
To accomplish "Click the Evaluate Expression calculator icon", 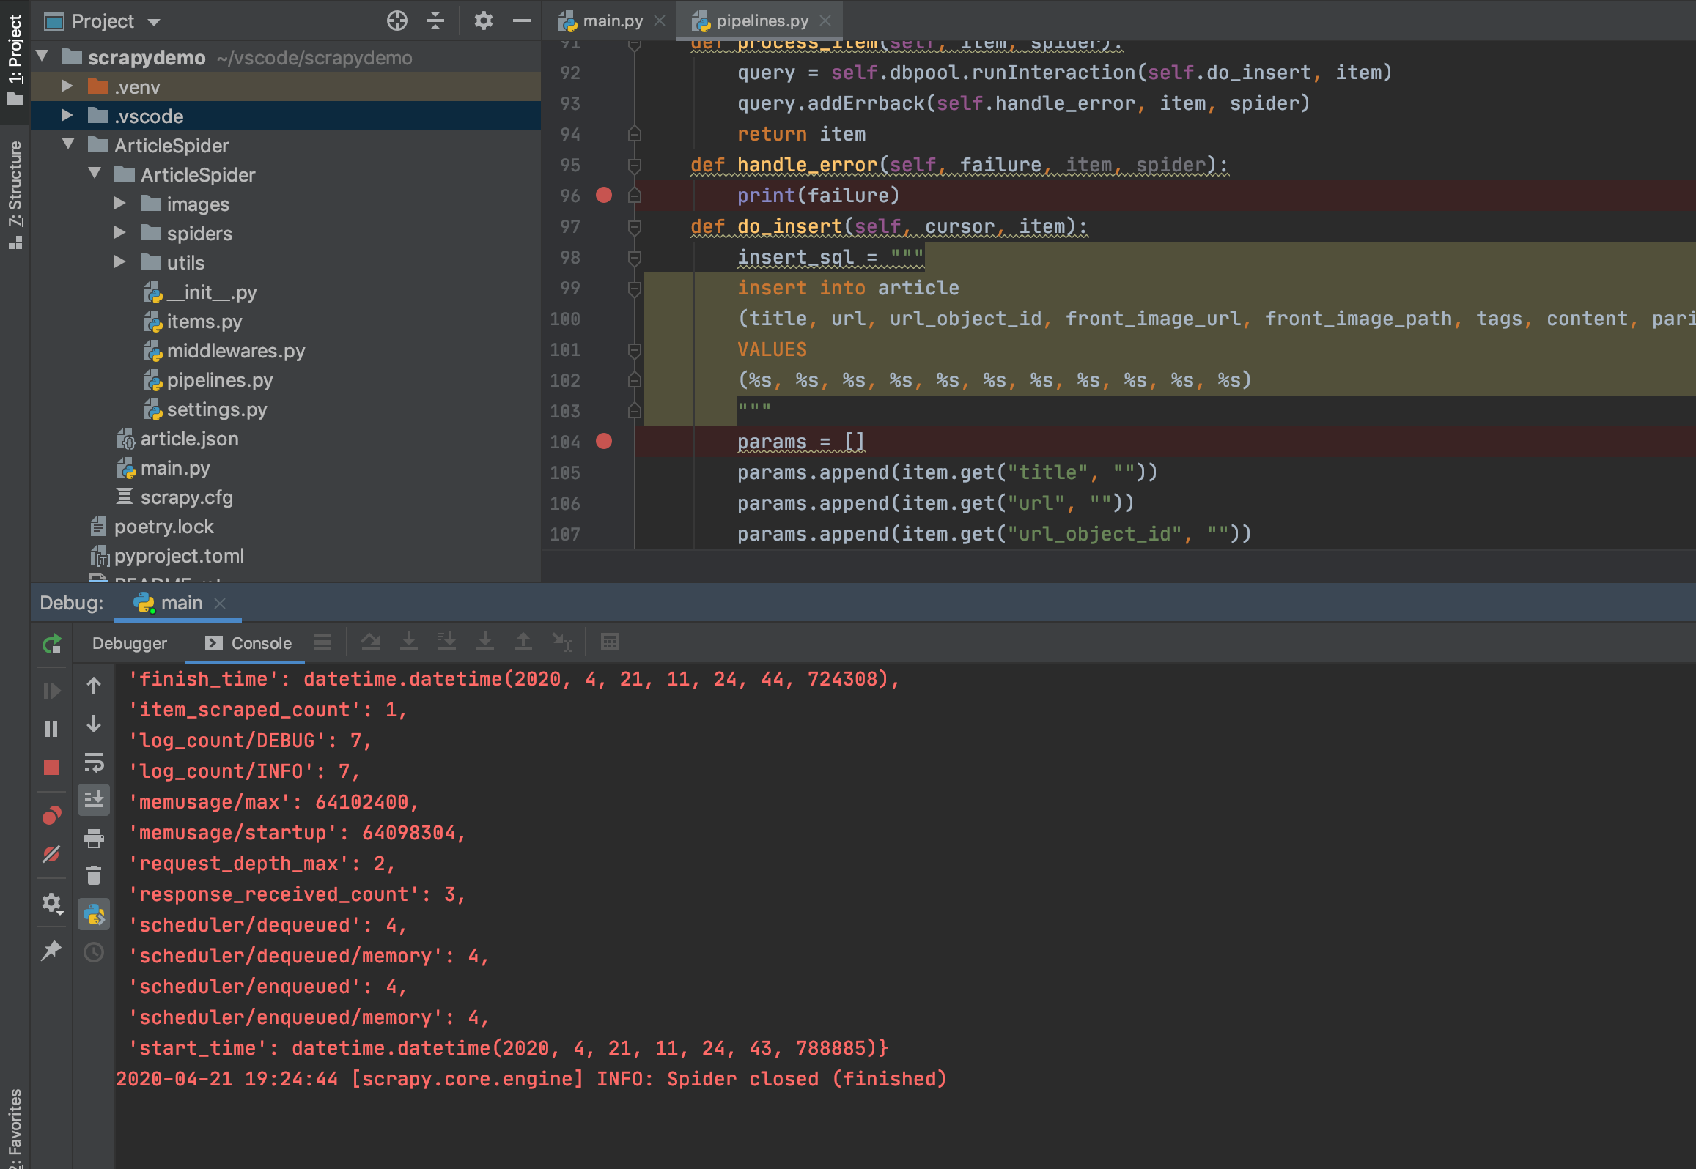I will [x=609, y=642].
